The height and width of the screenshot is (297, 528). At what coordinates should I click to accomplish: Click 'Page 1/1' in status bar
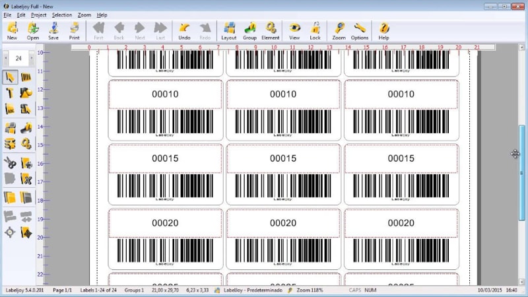(x=62, y=290)
